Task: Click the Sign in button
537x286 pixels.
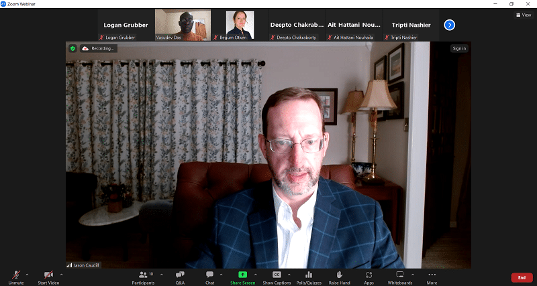Action: (x=459, y=48)
